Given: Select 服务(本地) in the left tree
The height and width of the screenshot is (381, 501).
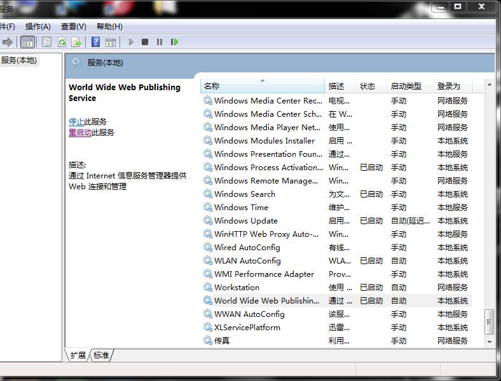Looking at the screenshot, I should pos(19,60).
